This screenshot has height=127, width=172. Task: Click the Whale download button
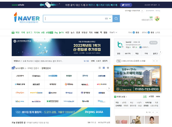(126, 5)
